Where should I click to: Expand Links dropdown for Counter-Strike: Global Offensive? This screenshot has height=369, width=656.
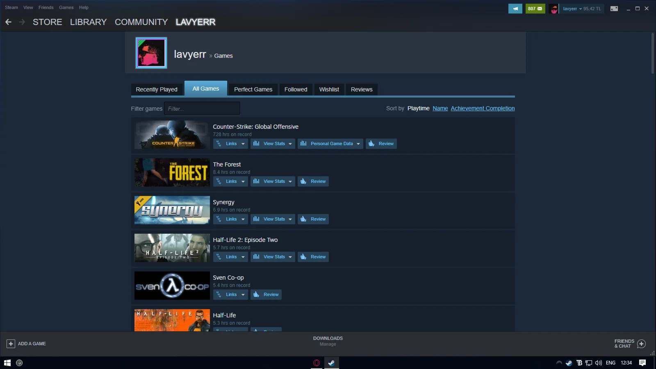coord(230,143)
